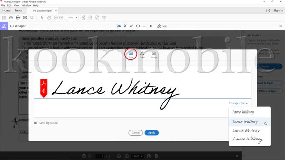Viewport: 285px width, 160px height.
Task: Click the upload to cloud icon
Action: [x=11, y=18]
